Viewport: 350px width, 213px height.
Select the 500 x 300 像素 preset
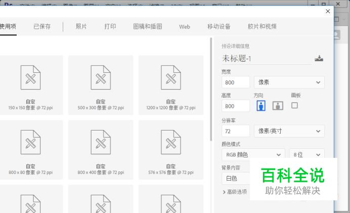pos(101,85)
